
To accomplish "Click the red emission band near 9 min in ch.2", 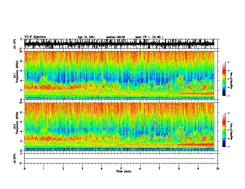I will [x=197, y=145].
